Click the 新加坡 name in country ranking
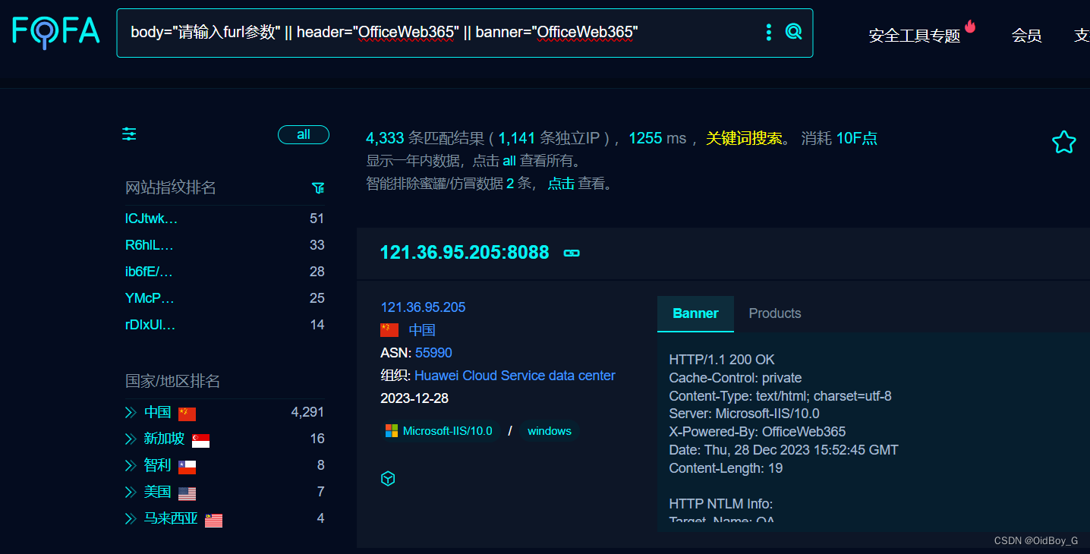1090x554 pixels. [x=164, y=439]
